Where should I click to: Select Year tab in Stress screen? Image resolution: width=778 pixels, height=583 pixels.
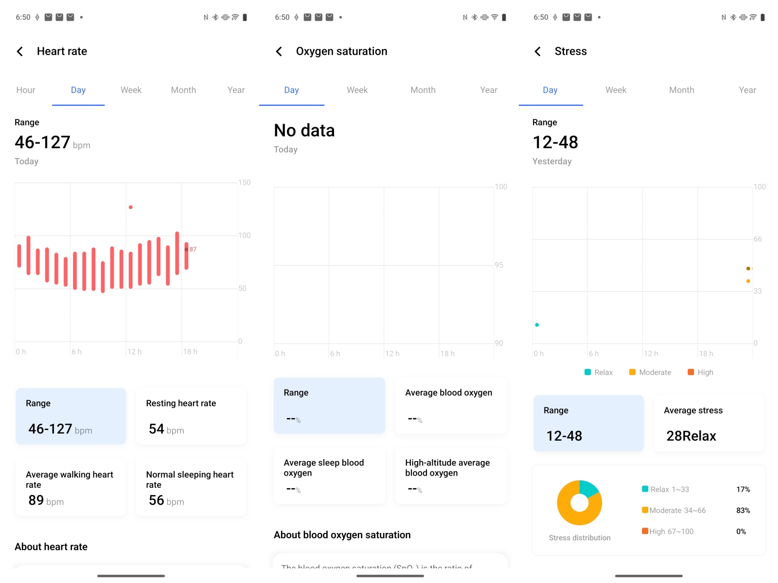coord(747,90)
